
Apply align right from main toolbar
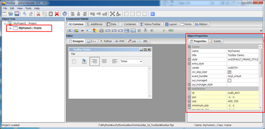pos(85,14)
